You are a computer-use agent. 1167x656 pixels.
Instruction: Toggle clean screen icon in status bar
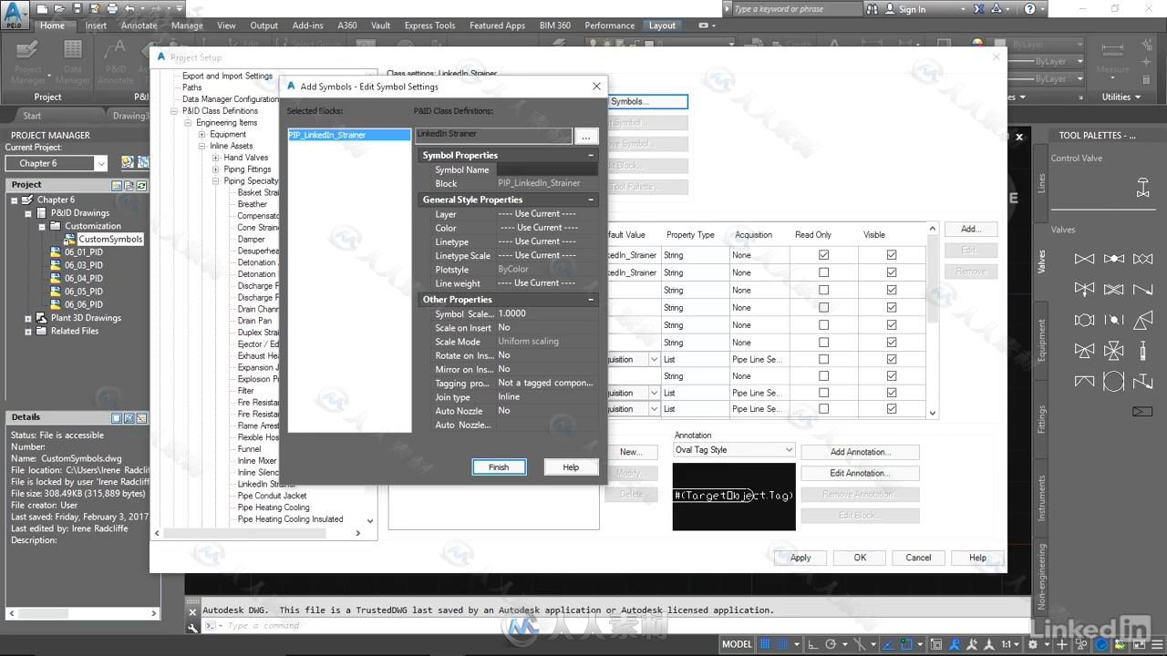pos(1140,644)
